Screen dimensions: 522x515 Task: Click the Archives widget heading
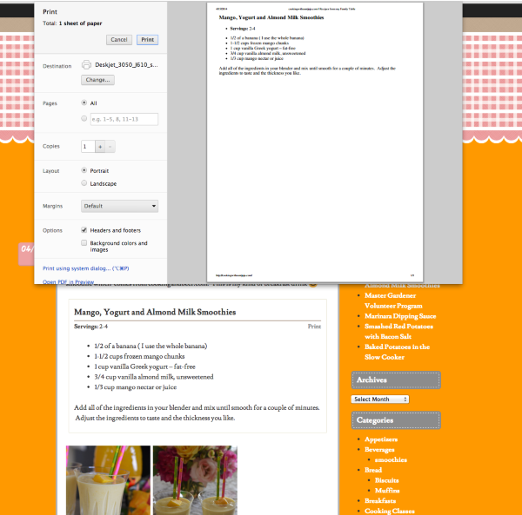pyautogui.click(x=396, y=380)
